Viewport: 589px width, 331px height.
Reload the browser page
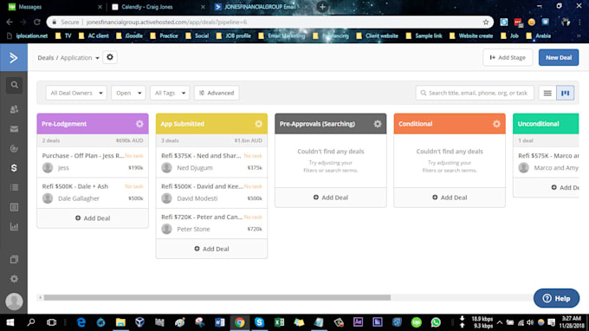36,23
